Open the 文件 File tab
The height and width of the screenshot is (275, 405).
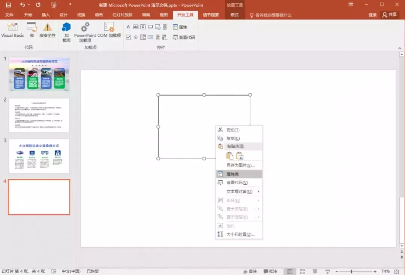[x=9, y=15]
